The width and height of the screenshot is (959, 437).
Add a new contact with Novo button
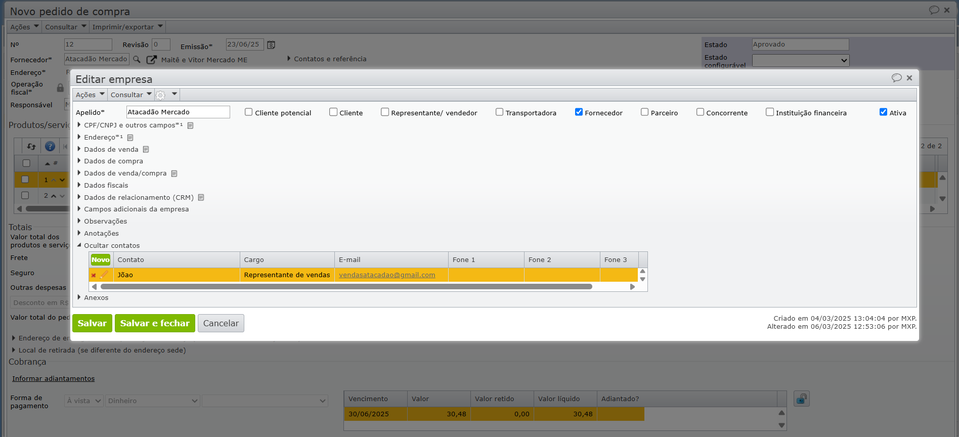(101, 260)
